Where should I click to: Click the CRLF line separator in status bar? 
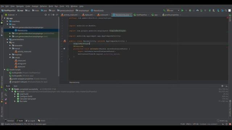click(188, 124)
